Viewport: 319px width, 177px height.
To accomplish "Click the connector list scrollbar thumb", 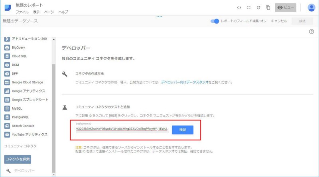I will 54,118.
